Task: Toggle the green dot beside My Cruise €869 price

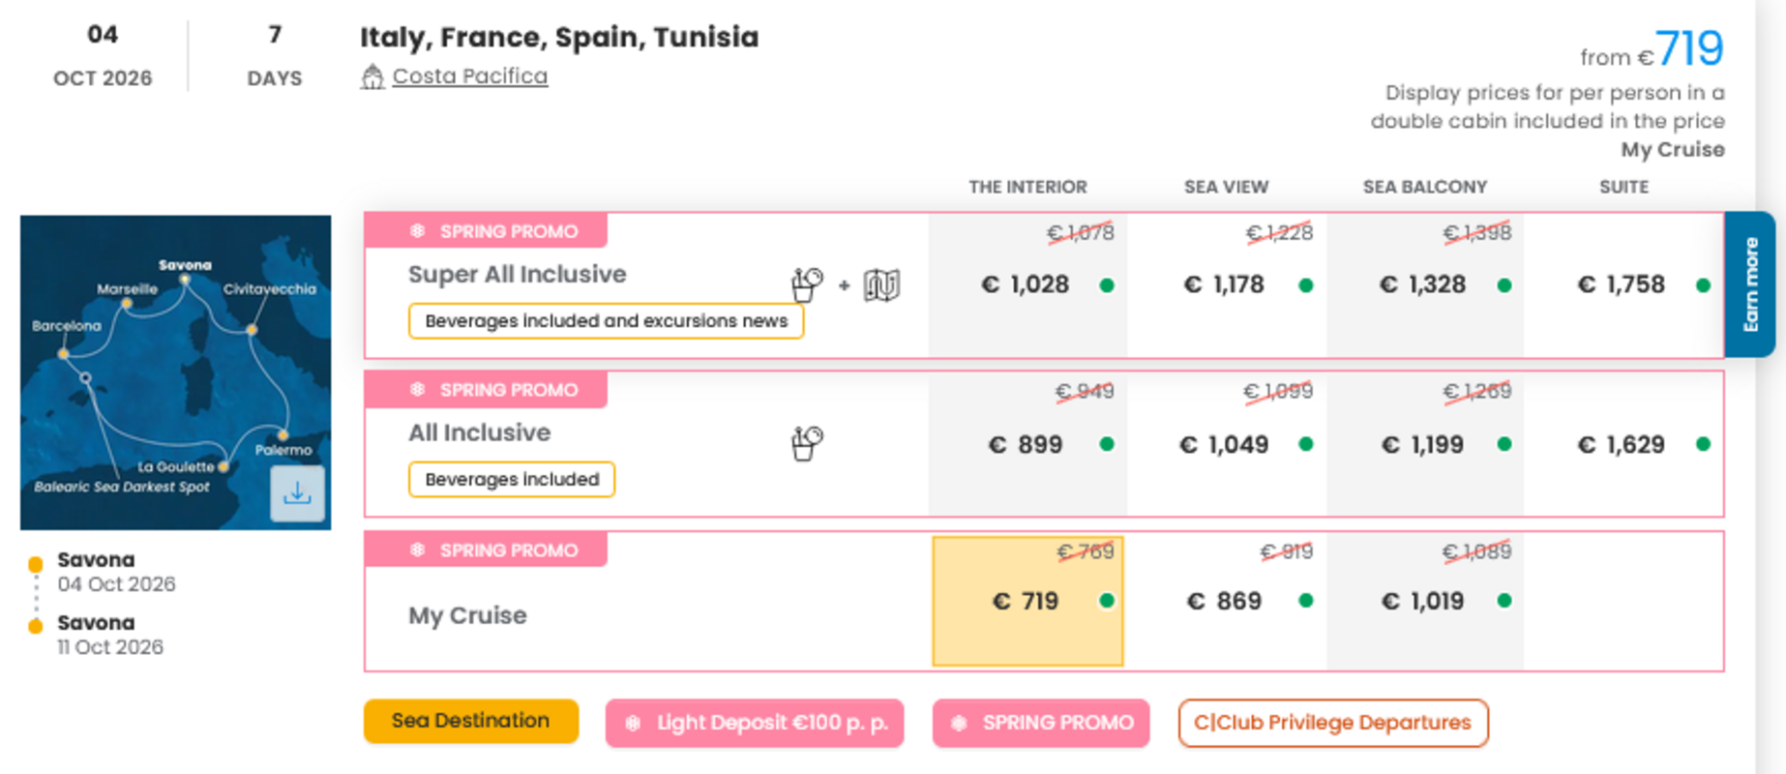Action: click(x=1306, y=601)
